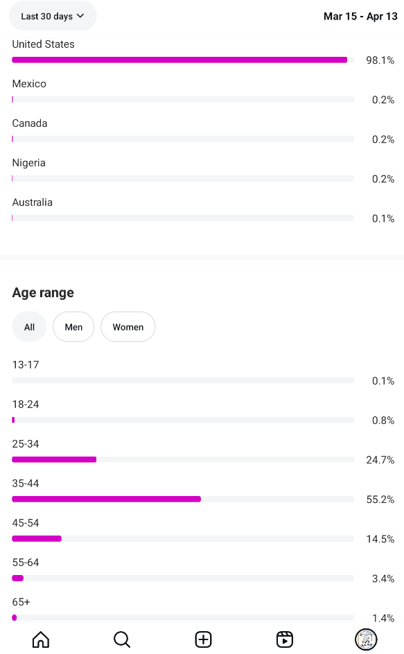Tap the Search magnifier icon
Screen dimensions: 404x654
pos(122,639)
